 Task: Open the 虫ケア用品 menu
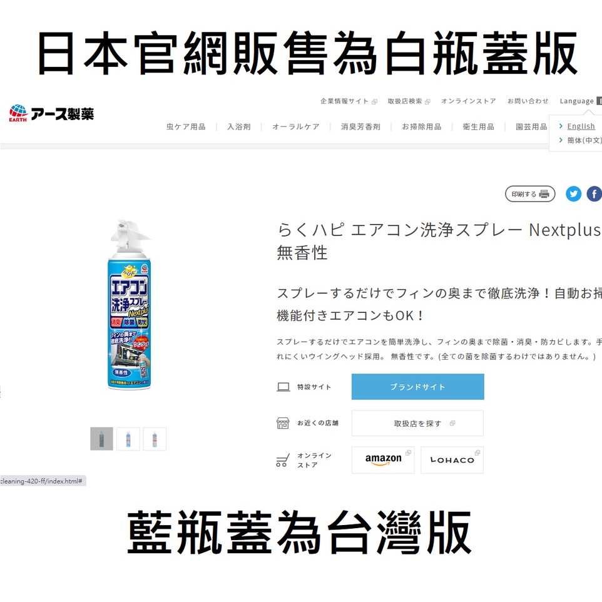tap(186, 126)
